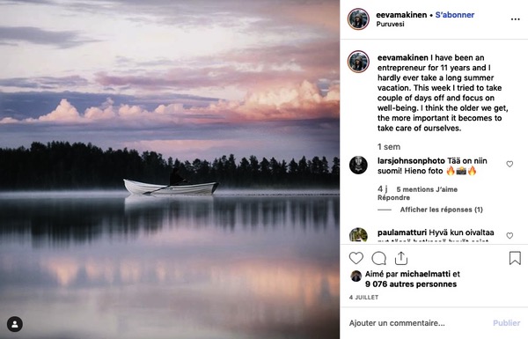View the 9 076 autres personnes likes list
This screenshot has width=528, height=339.
[411, 284]
